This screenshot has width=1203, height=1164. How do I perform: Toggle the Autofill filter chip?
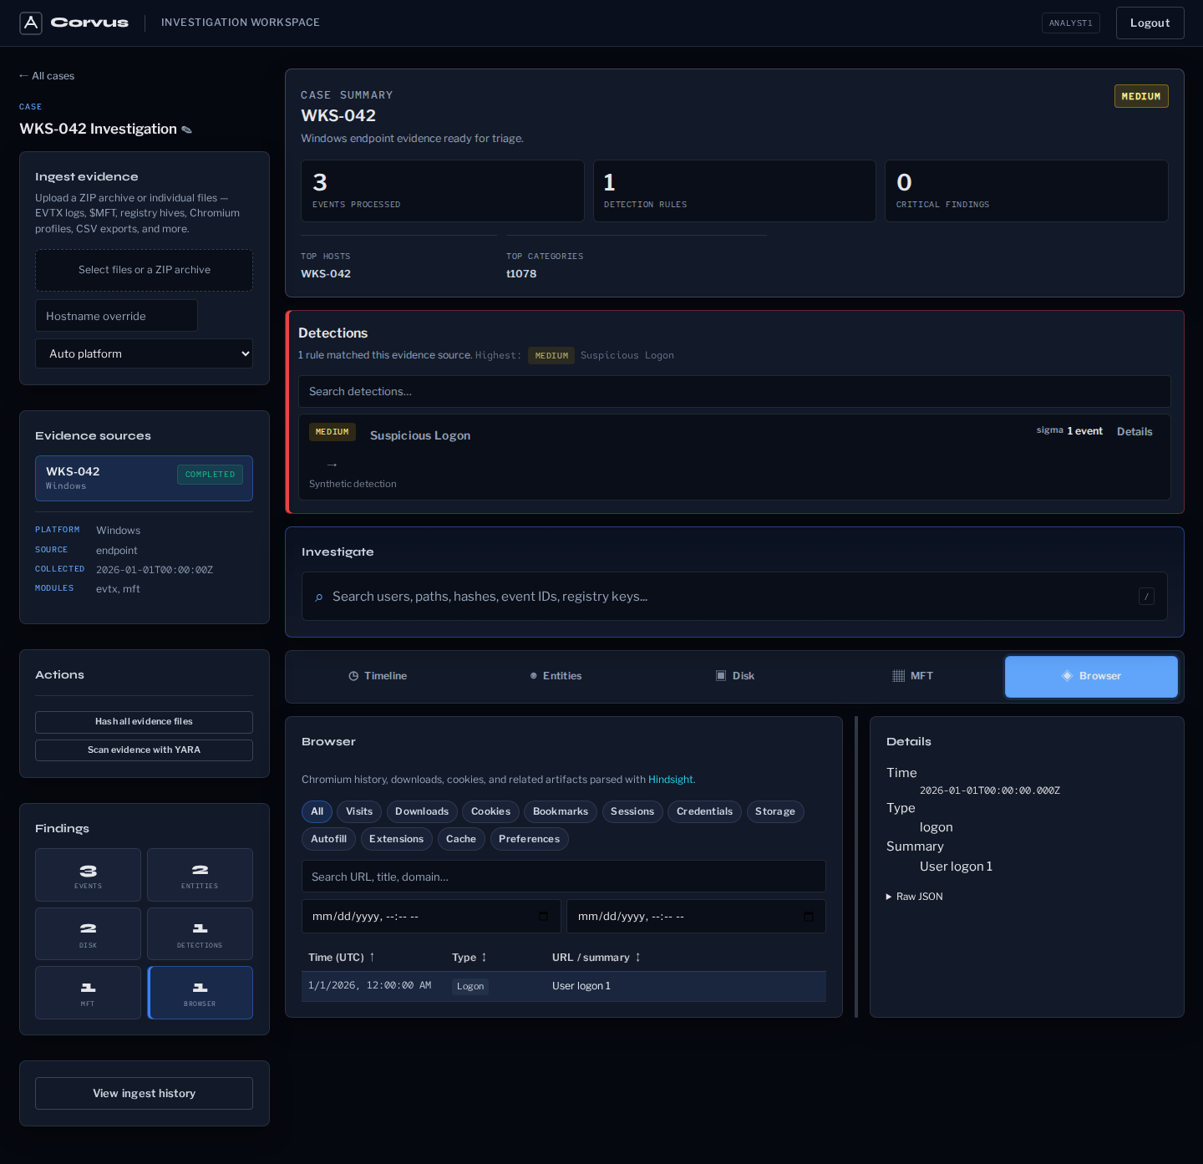point(328,839)
